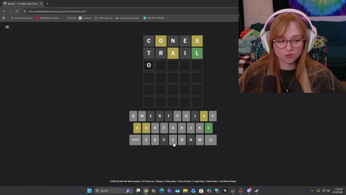Open the volume control in system tray
This screenshot has height=195, width=346.
coord(328,191)
